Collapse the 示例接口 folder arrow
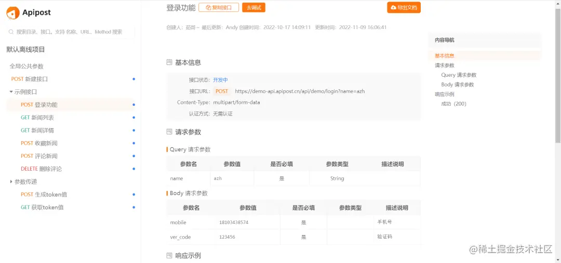Viewport: 561px width, 263px height. click(11, 92)
